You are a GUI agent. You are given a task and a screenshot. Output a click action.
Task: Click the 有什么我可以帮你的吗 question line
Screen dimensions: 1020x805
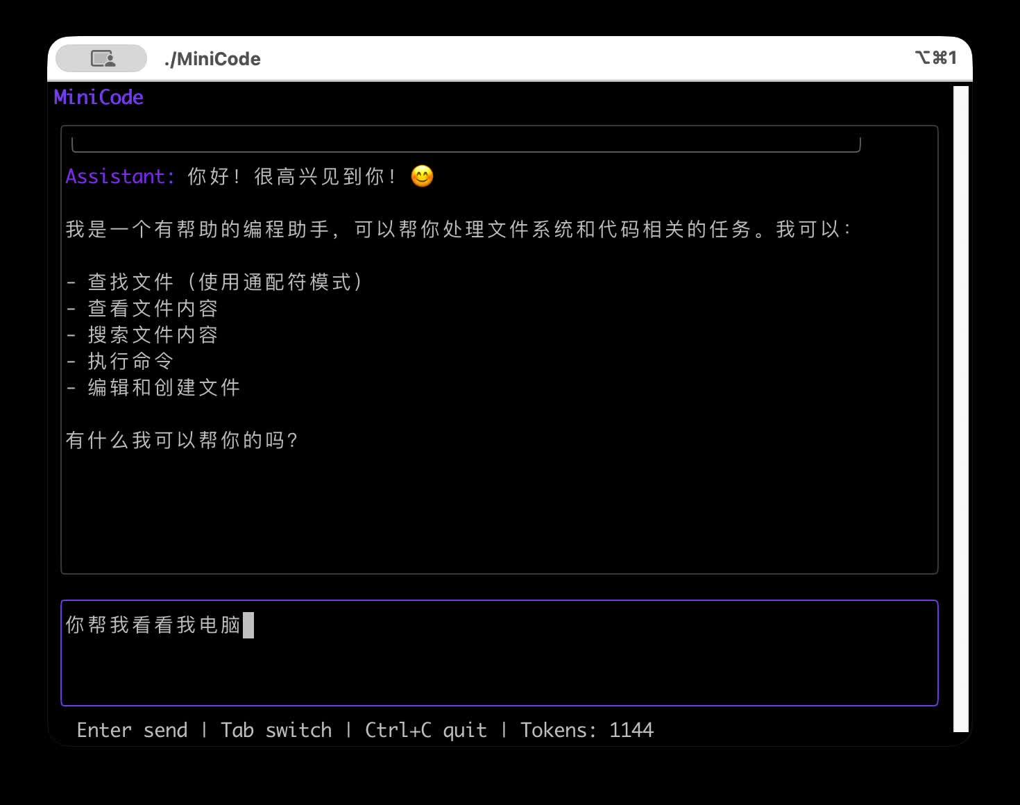(182, 440)
